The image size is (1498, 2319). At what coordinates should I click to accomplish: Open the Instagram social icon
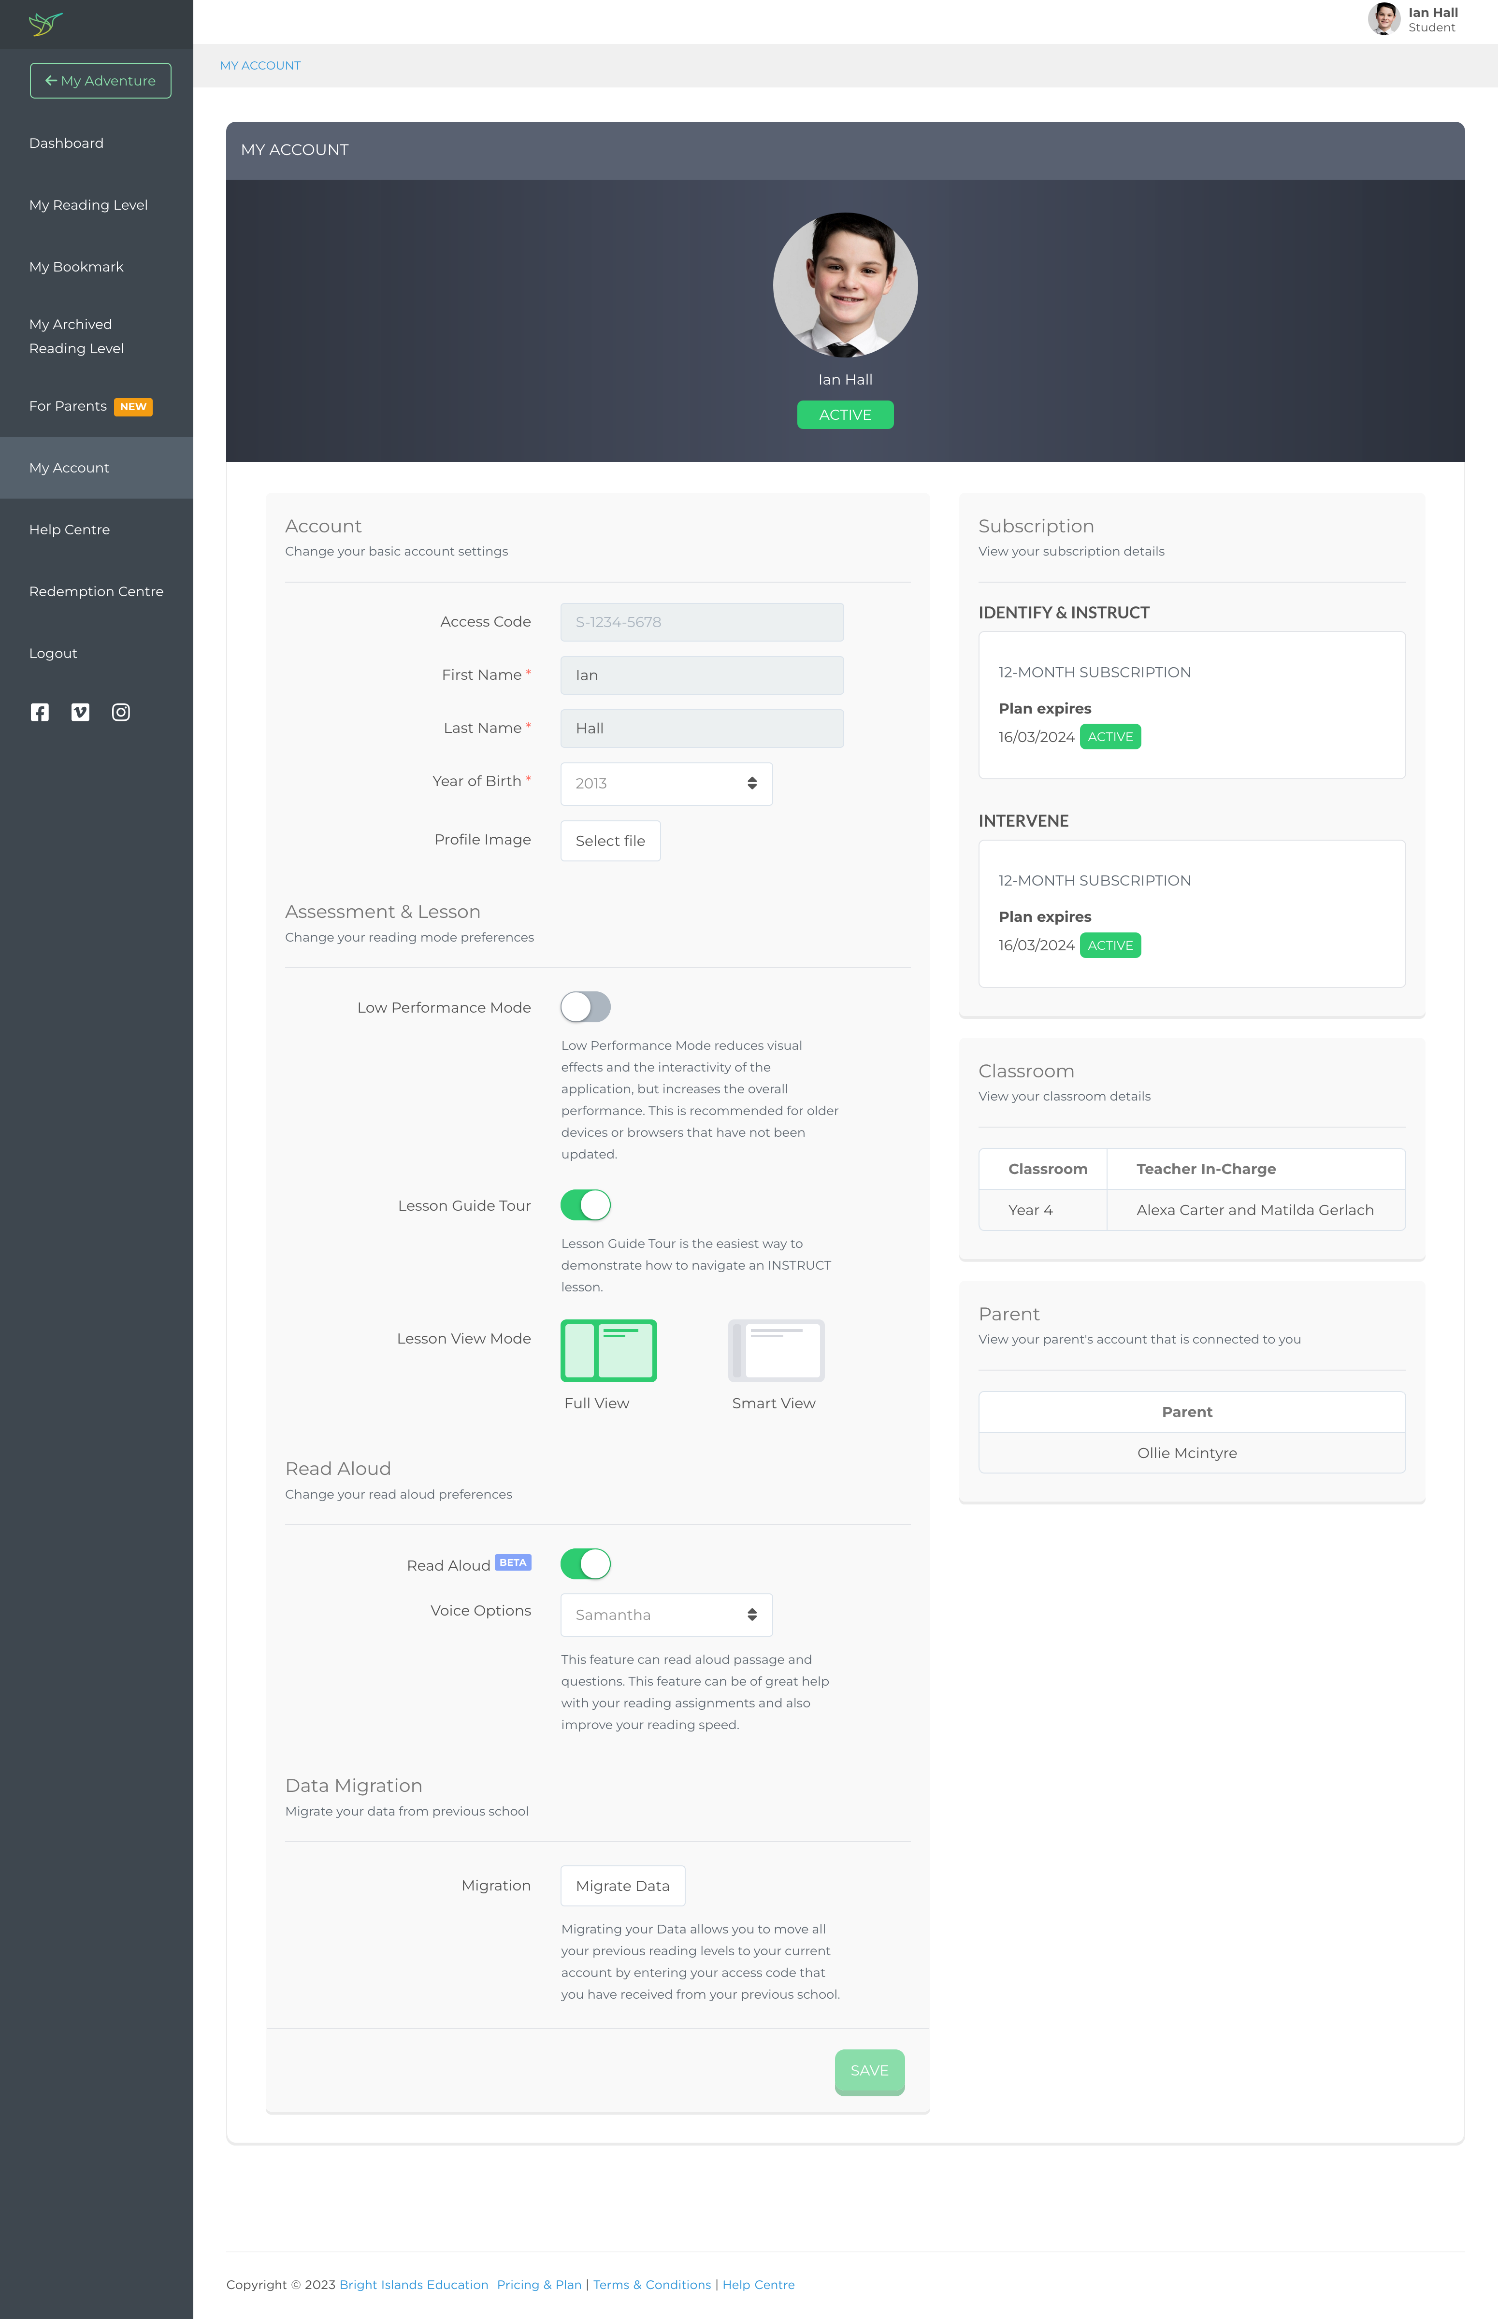(x=121, y=712)
